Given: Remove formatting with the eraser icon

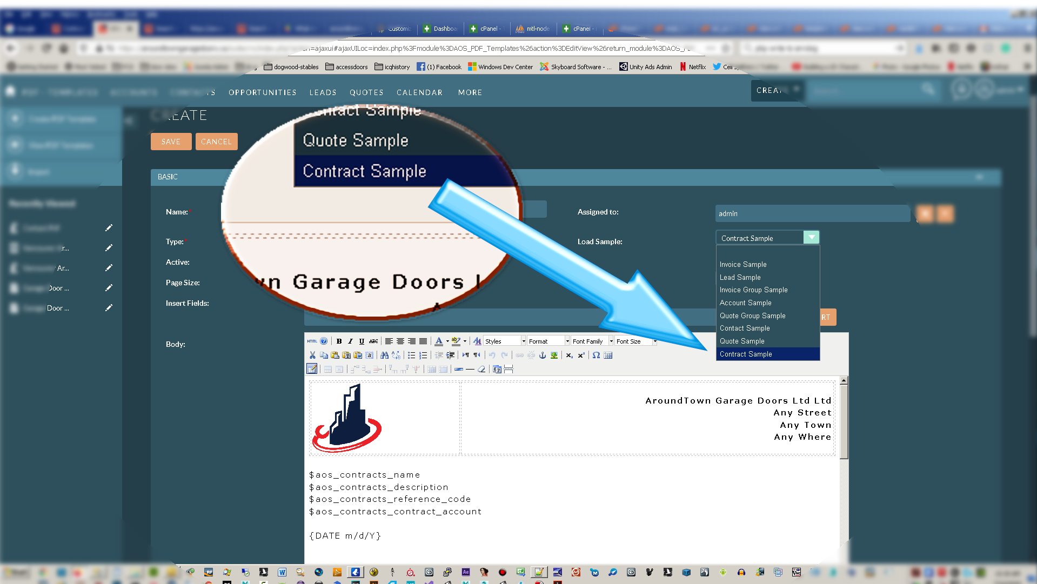Looking at the screenshot, I should pyautogui.click(x=481, y=370).
